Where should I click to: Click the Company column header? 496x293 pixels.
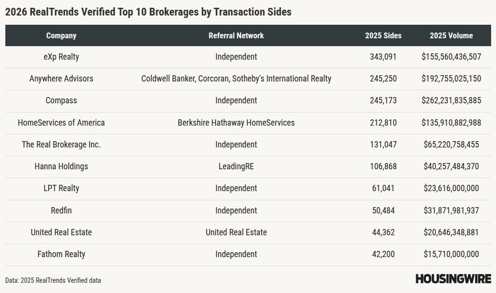pos(61,35)
